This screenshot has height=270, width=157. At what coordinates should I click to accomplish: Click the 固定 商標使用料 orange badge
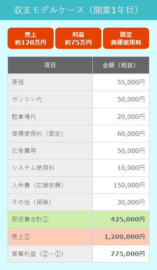tap(126, 38)
